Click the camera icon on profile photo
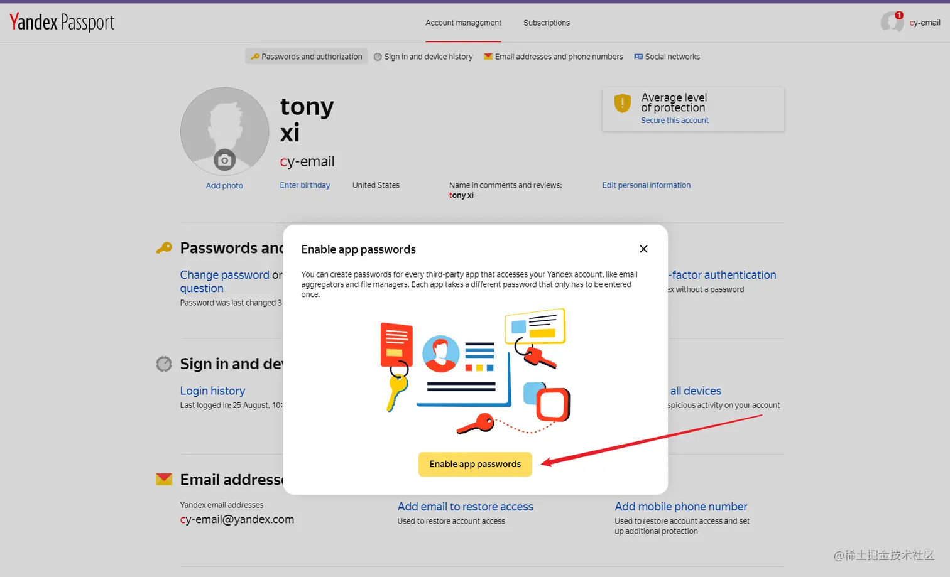Viewport: 950px width, 577px height. [x=224, y=160]
